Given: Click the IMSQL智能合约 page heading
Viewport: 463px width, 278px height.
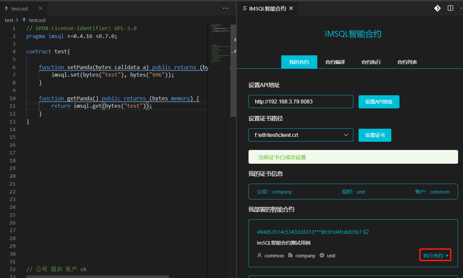Looking at the screenshot, I should click(353, 34).
